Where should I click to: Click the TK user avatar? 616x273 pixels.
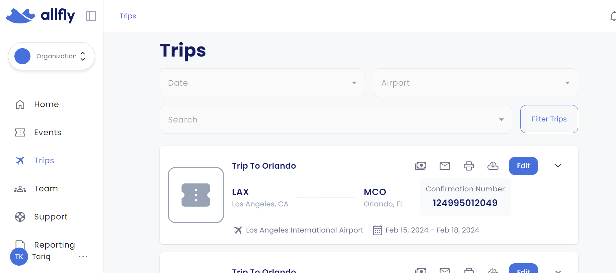tap(19, 257)
